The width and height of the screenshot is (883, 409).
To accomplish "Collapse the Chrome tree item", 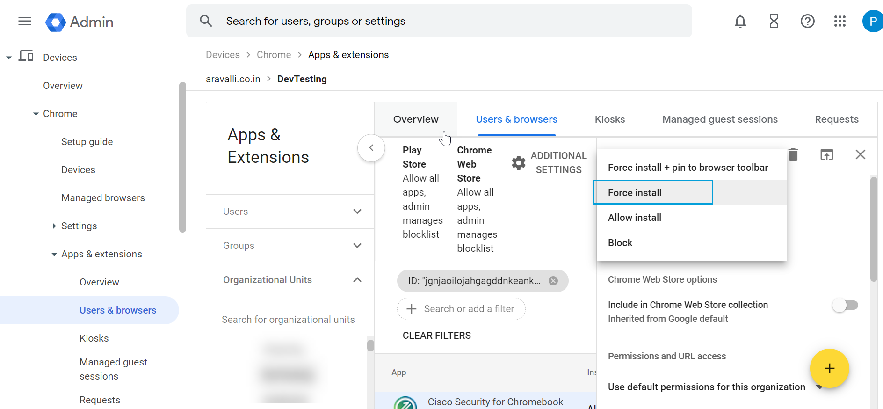I will (36, 114).
